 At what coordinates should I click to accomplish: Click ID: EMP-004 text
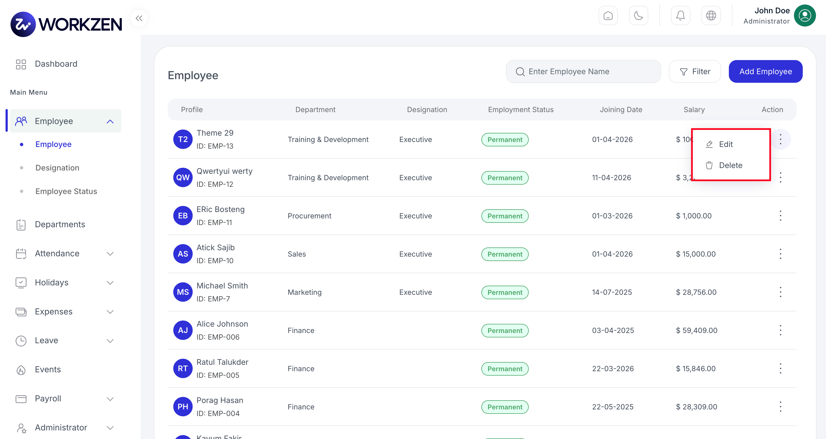coord(218,413)
